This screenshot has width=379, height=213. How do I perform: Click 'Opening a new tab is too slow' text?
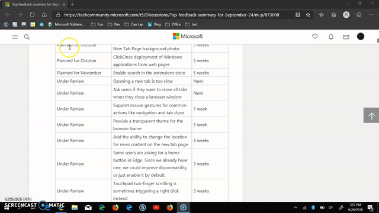coord(143,81)
